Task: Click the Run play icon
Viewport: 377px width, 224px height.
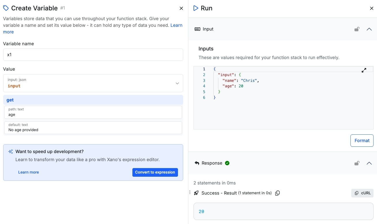Action: pos(196,8)
